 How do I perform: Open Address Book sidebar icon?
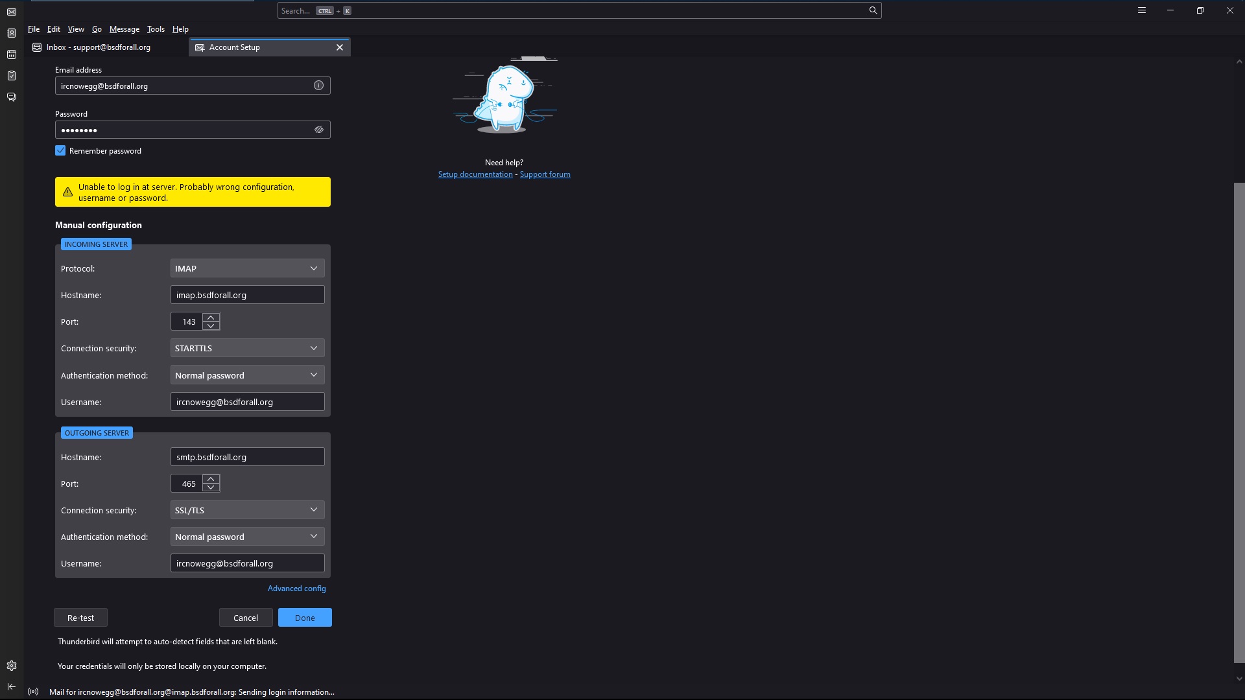(x=12, y=33)
